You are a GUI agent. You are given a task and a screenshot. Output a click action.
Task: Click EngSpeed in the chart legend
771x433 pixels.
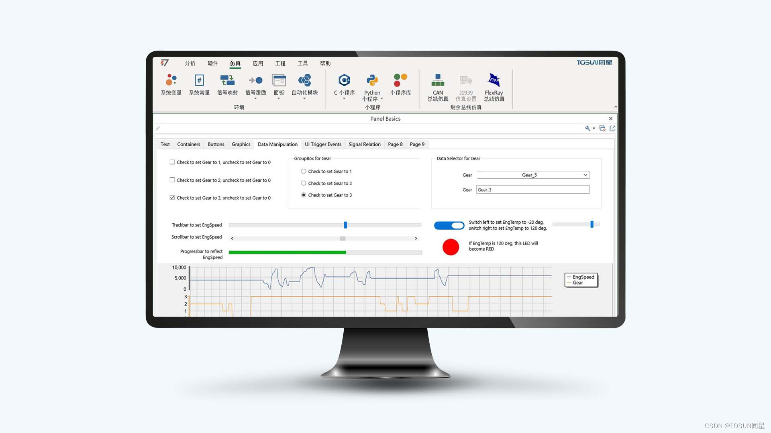[583, 277]
